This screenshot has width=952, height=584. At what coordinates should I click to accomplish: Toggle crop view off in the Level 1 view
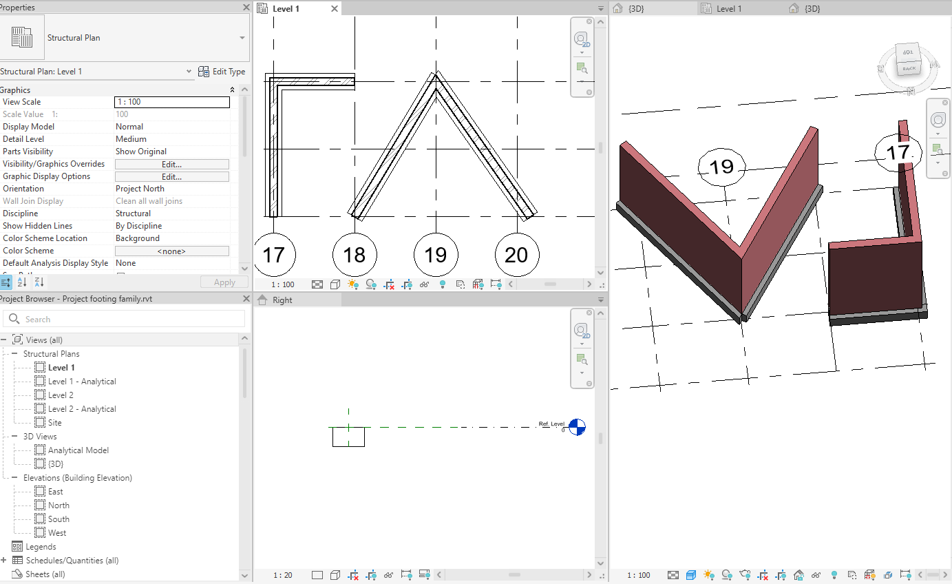pos(390,284)
